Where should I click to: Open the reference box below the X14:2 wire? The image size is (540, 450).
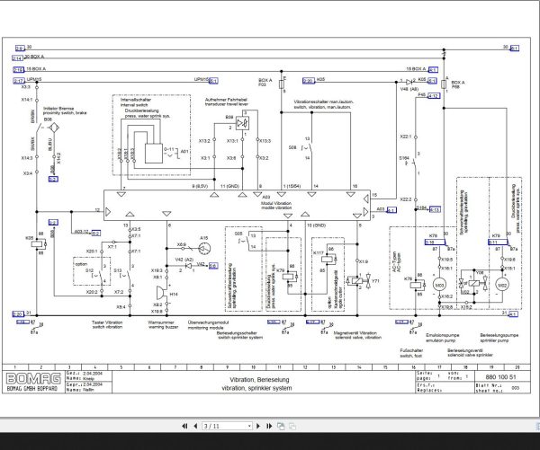click(53, 179)
